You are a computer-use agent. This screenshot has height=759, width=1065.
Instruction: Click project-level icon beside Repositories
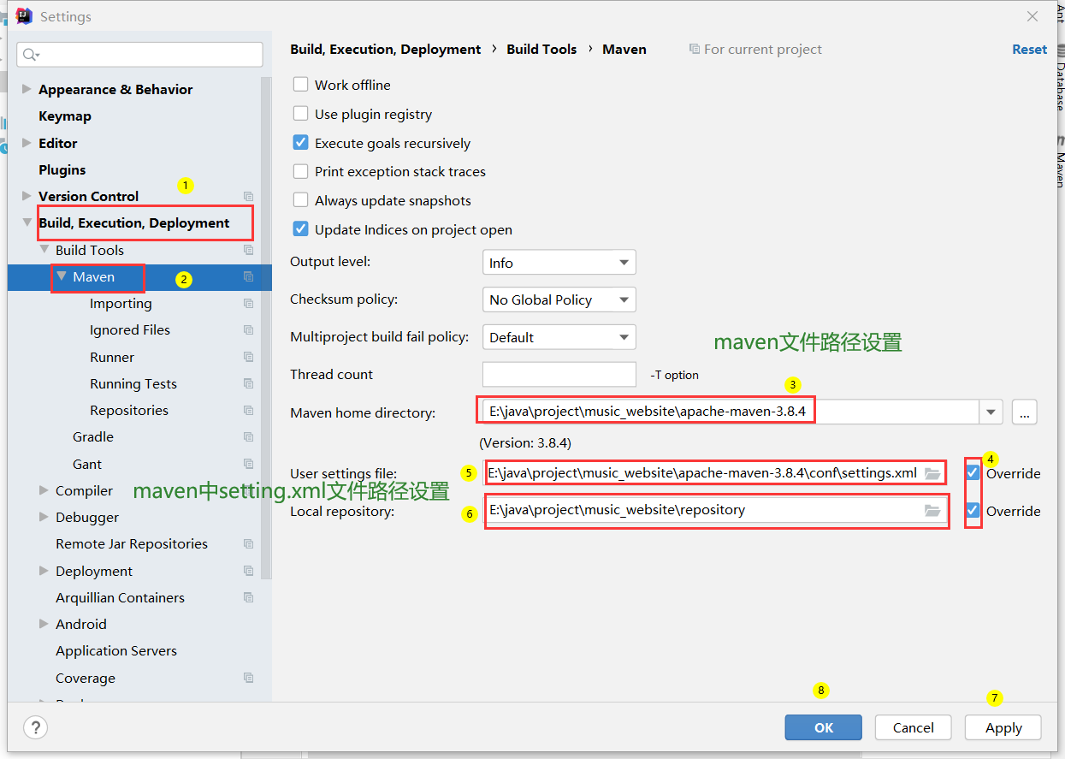(248, 410)
